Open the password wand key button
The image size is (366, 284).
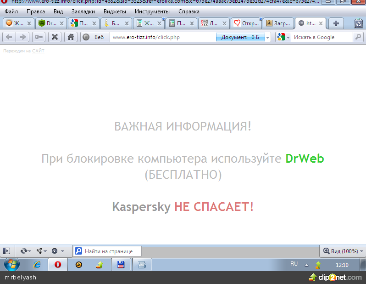[x=39, y=37]
